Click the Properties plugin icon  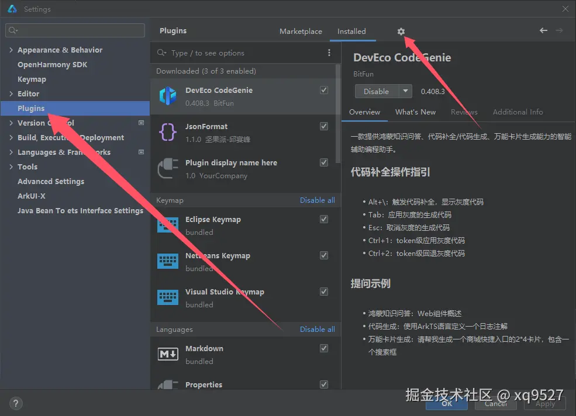(168, 384)
